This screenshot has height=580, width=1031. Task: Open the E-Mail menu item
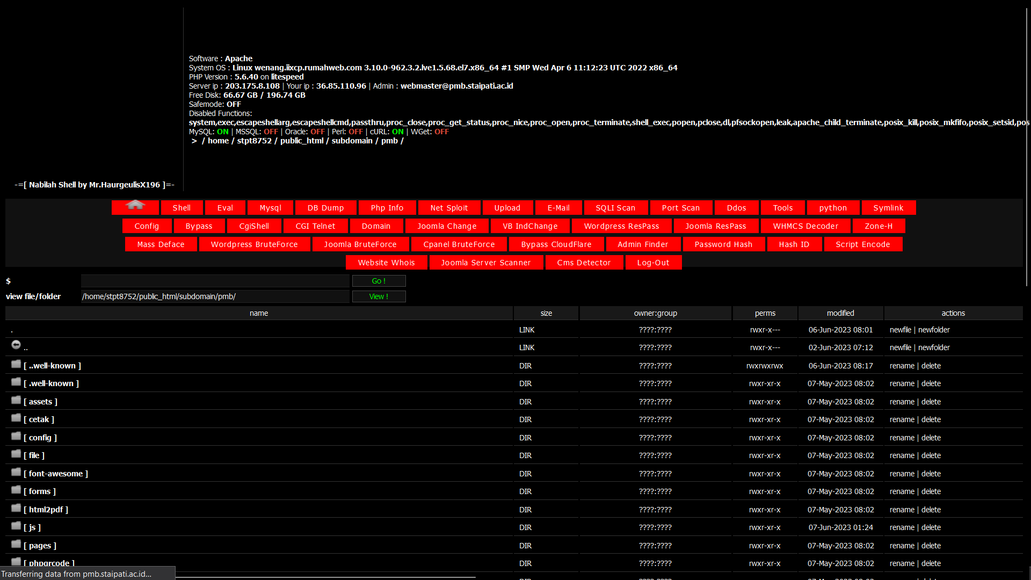coord(559,208)
